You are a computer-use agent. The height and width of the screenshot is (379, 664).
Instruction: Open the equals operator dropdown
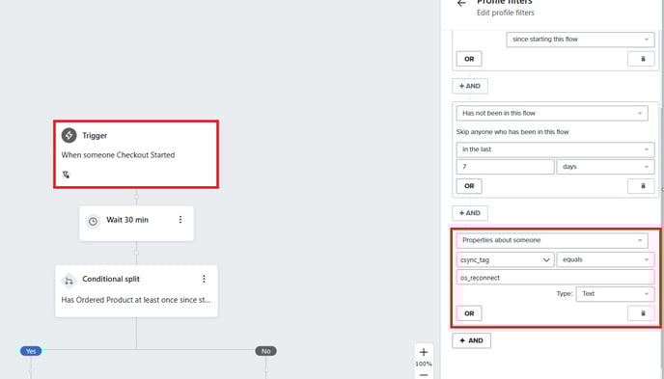(605, 259)
